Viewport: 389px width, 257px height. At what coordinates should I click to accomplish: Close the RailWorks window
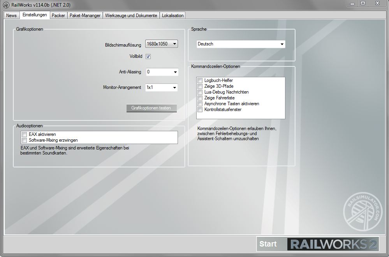coord(377,3)
